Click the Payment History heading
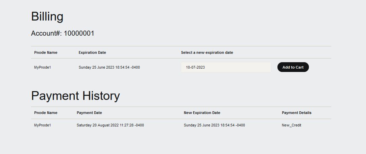 pos(75,96)
